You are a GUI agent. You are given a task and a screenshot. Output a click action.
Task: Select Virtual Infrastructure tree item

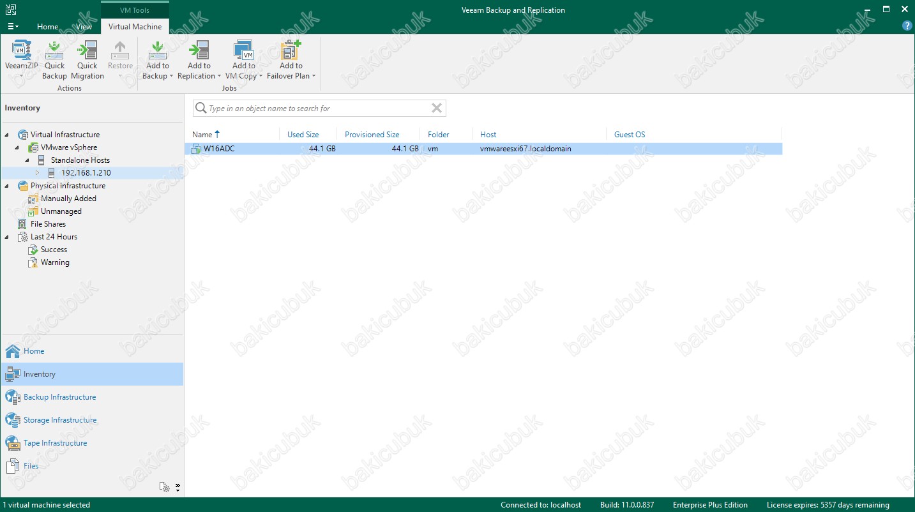point(65,135)
